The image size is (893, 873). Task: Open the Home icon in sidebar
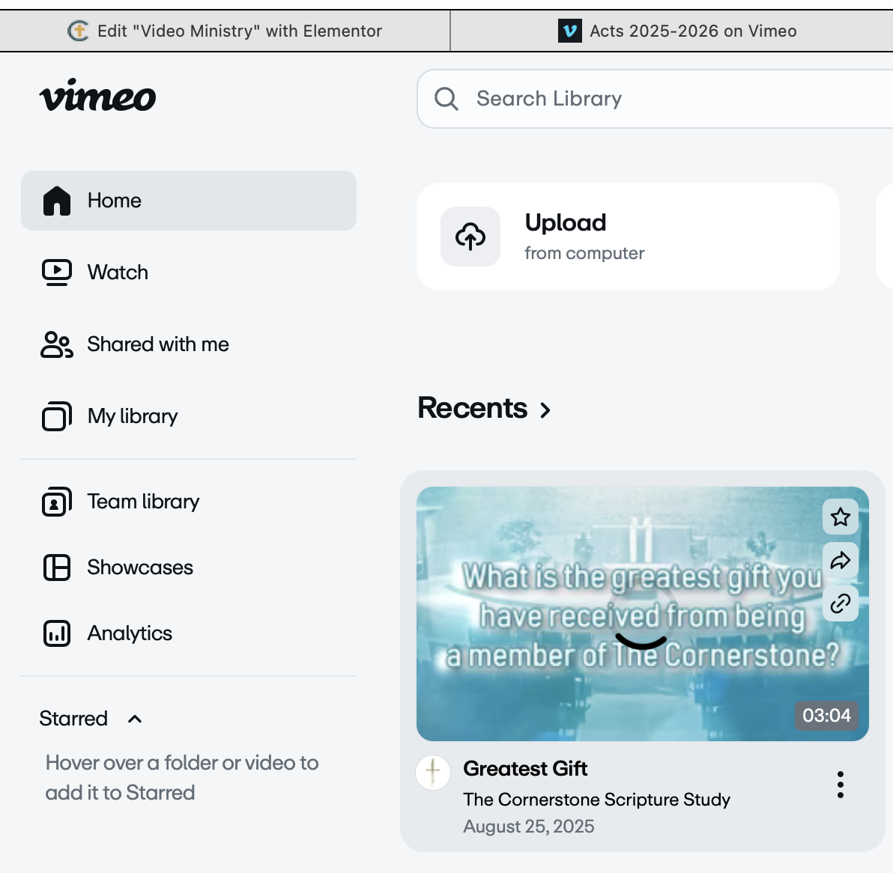[57, 201]
